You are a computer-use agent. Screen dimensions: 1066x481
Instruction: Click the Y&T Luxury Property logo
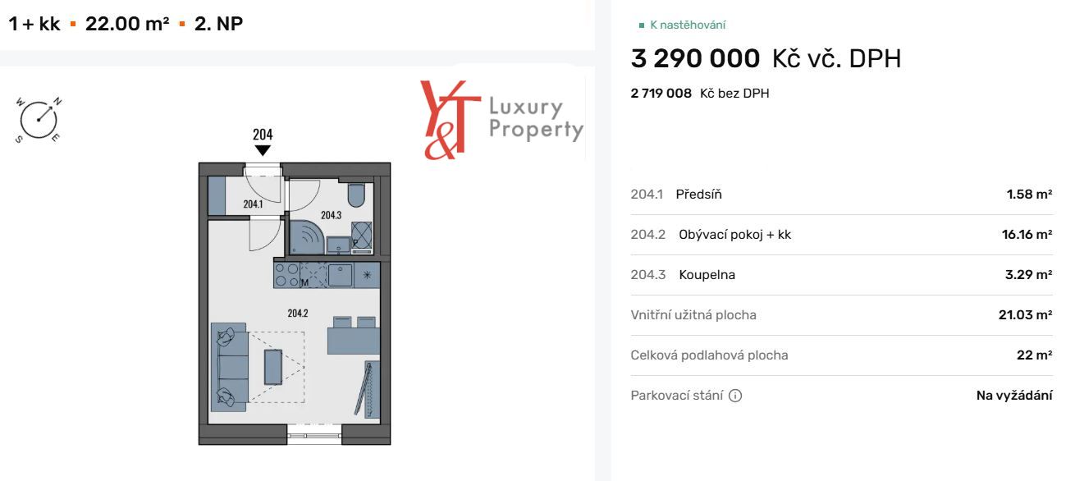(x=501, y=120)
